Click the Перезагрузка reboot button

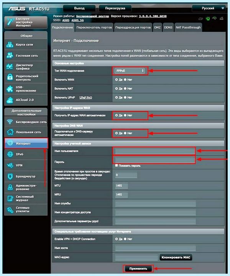115,8
